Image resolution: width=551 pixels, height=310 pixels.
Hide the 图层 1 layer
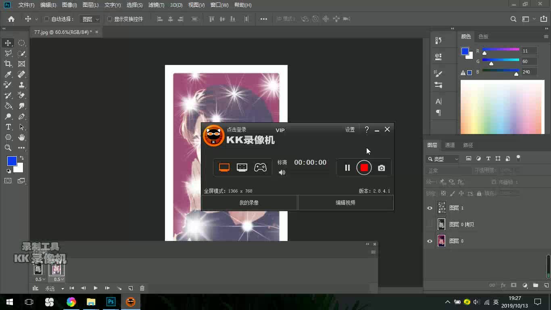pyautogui.click(x=430, y=208)
